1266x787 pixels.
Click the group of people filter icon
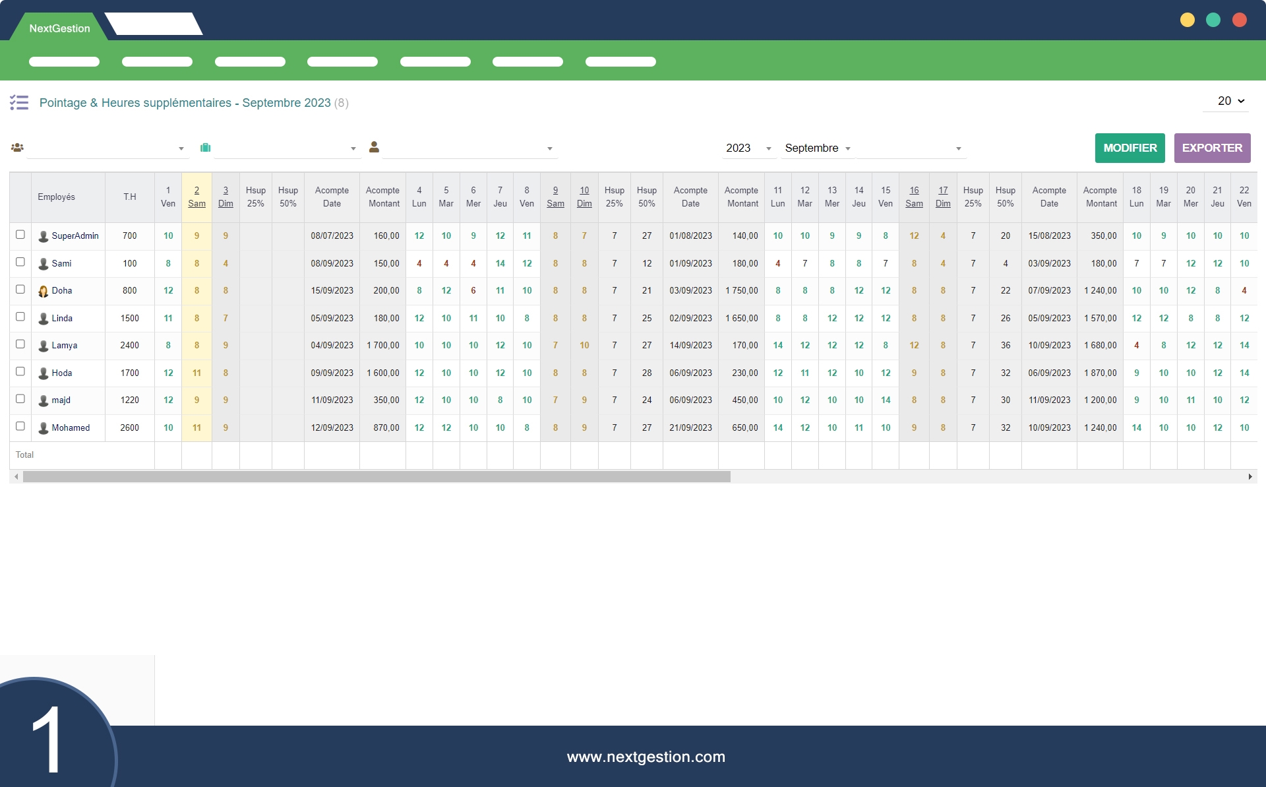17,148
